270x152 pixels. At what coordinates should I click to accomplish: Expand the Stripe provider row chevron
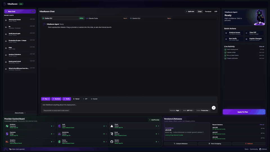(54, 134)
